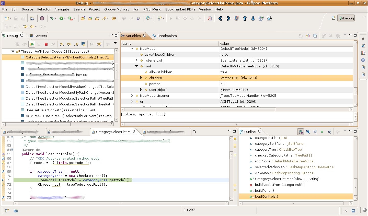Show more perspectives chevron
The height and width of the screenshot is (216, 368).
[365, 17]
